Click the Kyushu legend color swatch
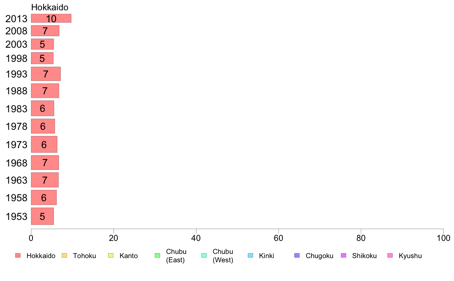 click(390, 255)
